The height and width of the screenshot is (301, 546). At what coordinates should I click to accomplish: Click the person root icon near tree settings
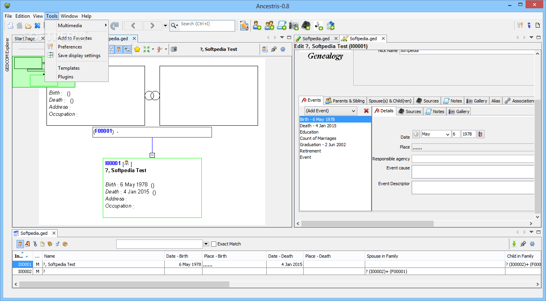[264, 49]
